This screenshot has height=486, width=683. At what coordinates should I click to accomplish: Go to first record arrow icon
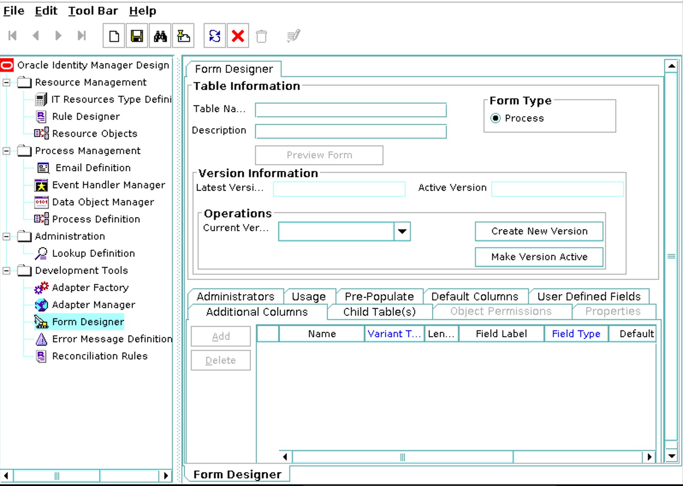coord(12,36)
